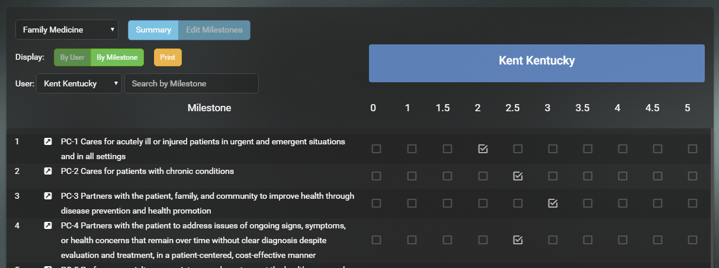
Task: Open the PC-1 milestone detail arrow icon
Action: (x=48, y=142)
